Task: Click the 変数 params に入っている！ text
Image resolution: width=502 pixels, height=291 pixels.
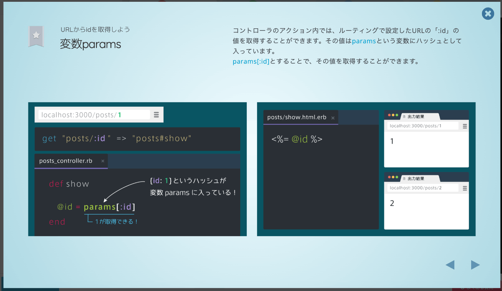Action: [193, 193]
